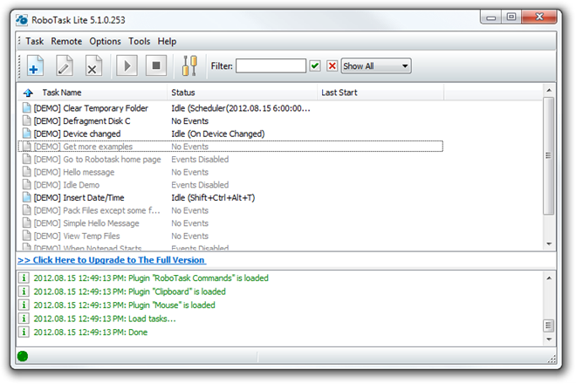Click the New Task toolbar icon
This screenshot has width=576, height=384.
click(35, 65)
